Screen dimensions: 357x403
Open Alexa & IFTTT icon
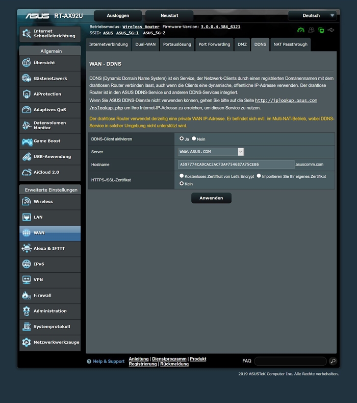27,248
